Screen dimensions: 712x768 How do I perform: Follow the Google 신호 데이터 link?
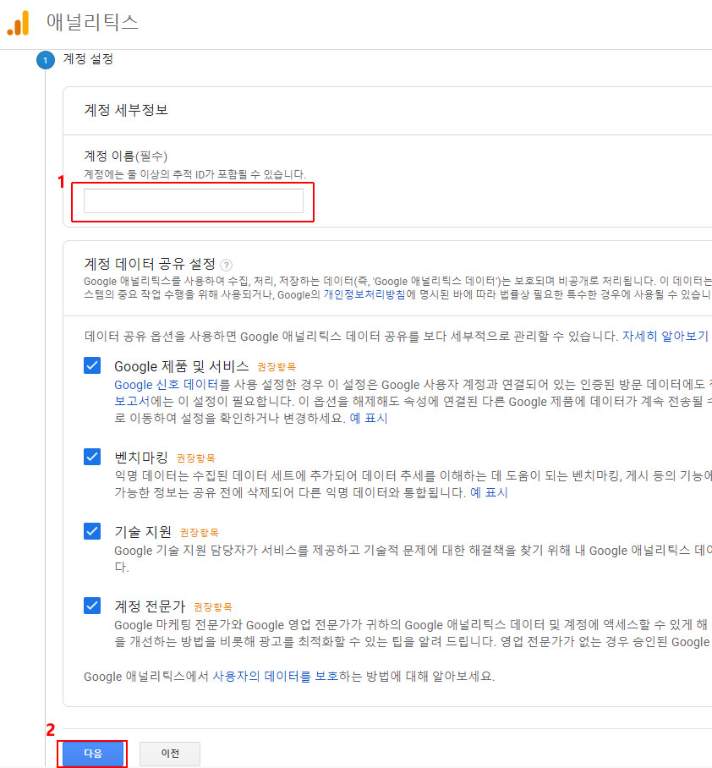tap(166, 385)
